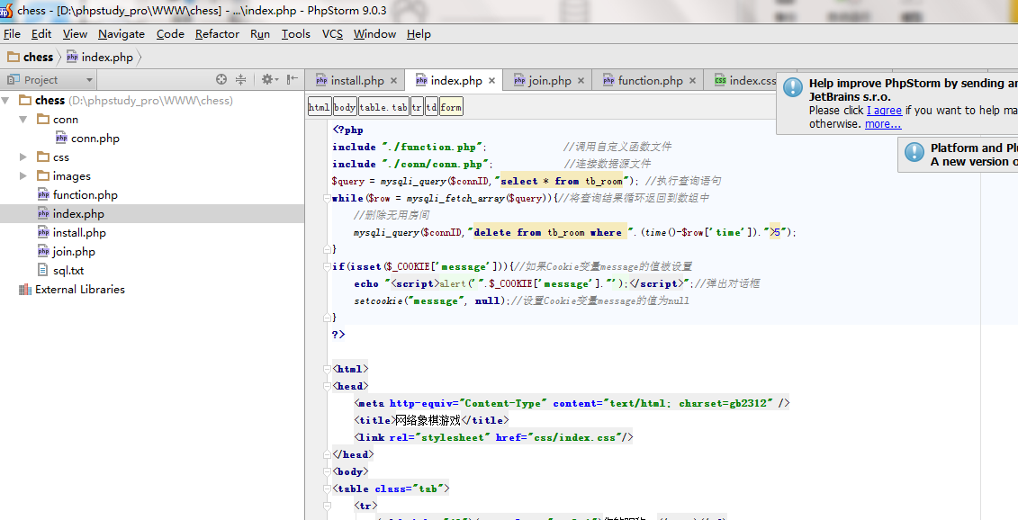Click the chess folder icon in navigation bar
This screenshot has height=520, width=1018.
click(x=13, y=57)
